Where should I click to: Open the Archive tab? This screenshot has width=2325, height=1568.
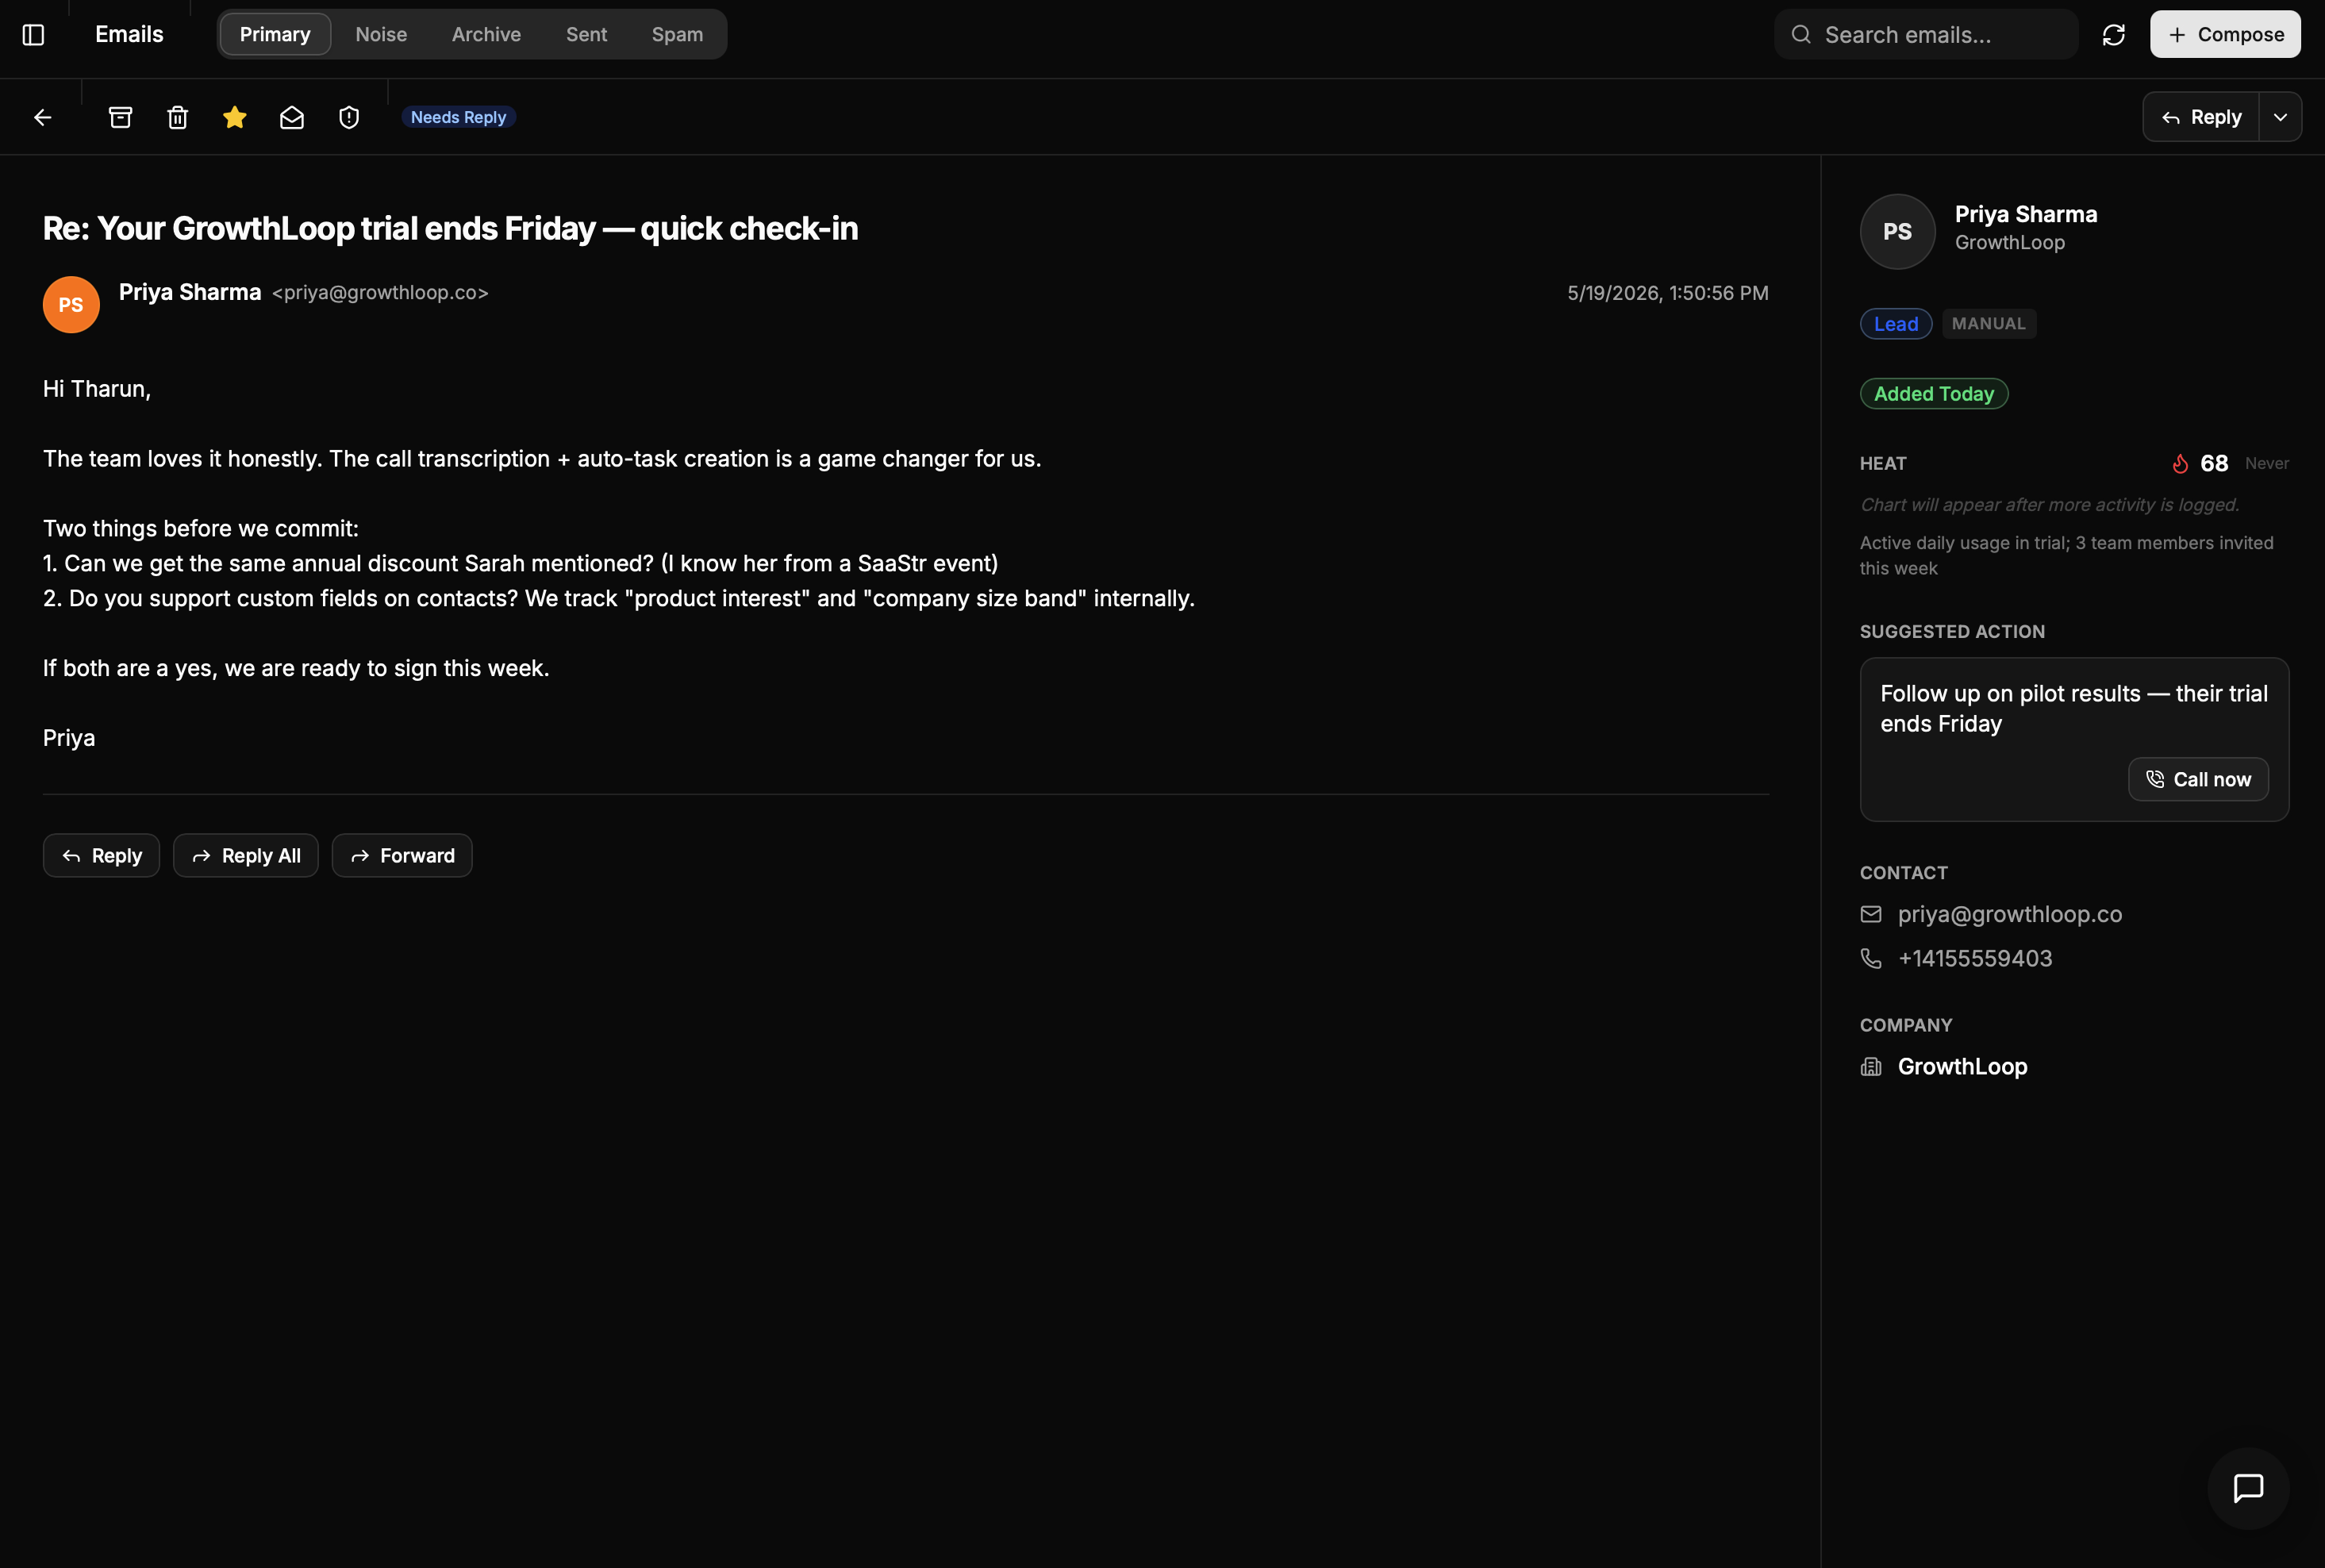click(x=486, y=34)
